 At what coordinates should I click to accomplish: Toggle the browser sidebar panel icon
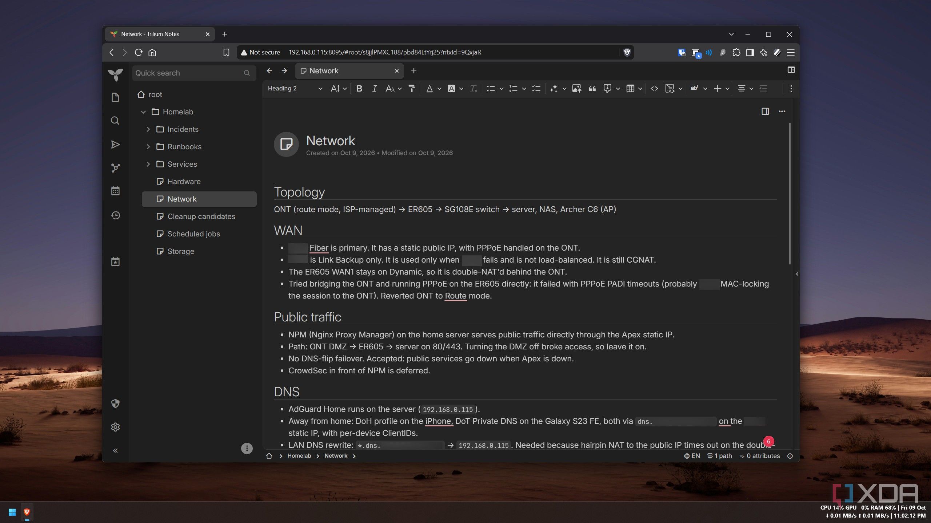tap(750, 53)
